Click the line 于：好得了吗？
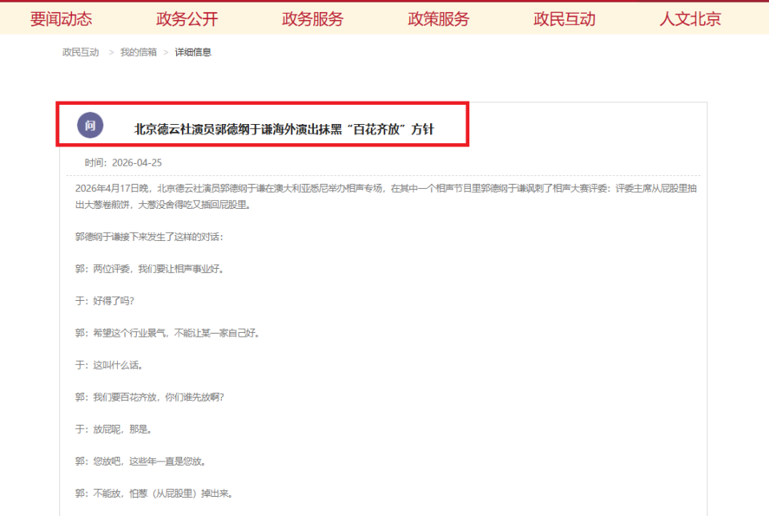Viewport: 769px width, 516px height. [104, 301]
